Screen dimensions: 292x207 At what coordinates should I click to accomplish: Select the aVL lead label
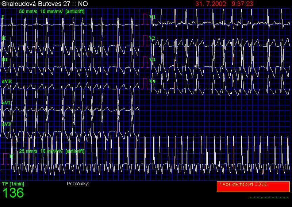7,103
